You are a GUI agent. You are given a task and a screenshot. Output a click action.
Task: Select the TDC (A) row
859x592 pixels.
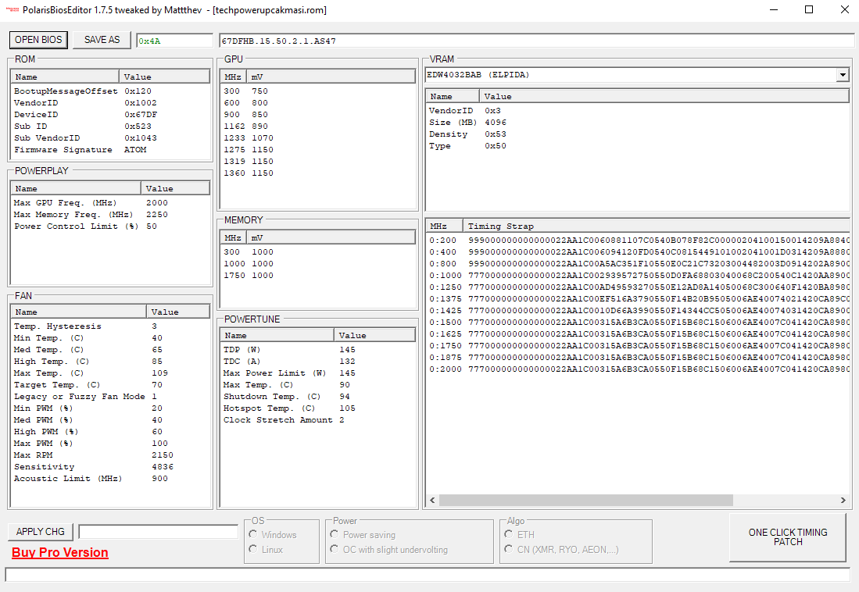(x=318, y=362)
